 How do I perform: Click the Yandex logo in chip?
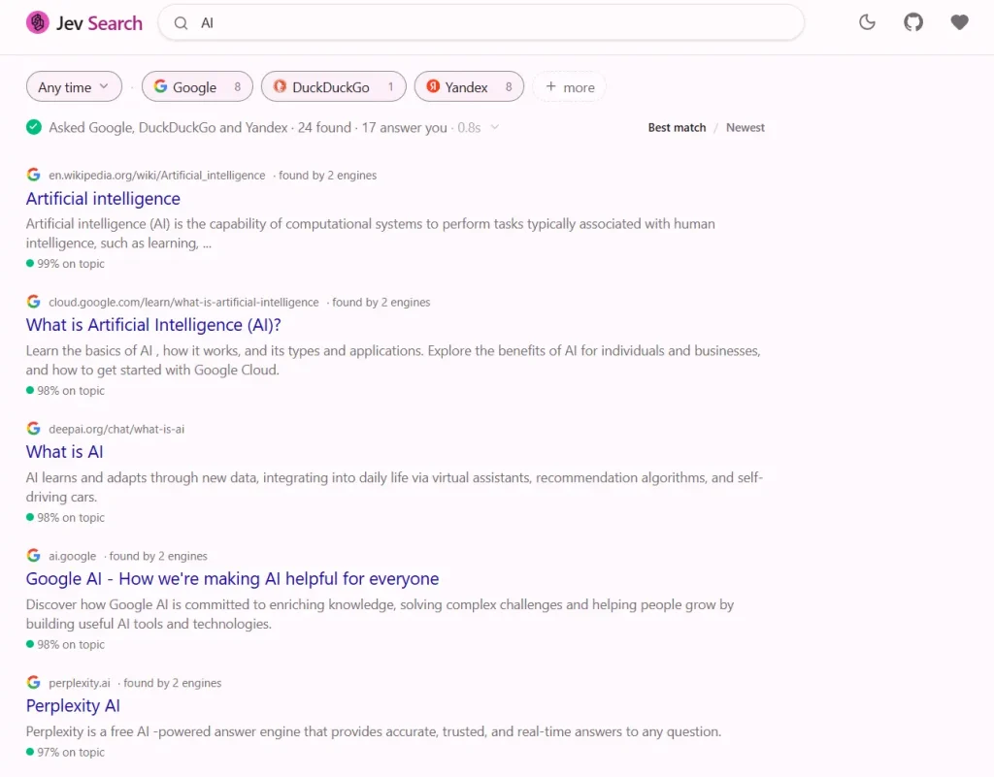point(433,86)
